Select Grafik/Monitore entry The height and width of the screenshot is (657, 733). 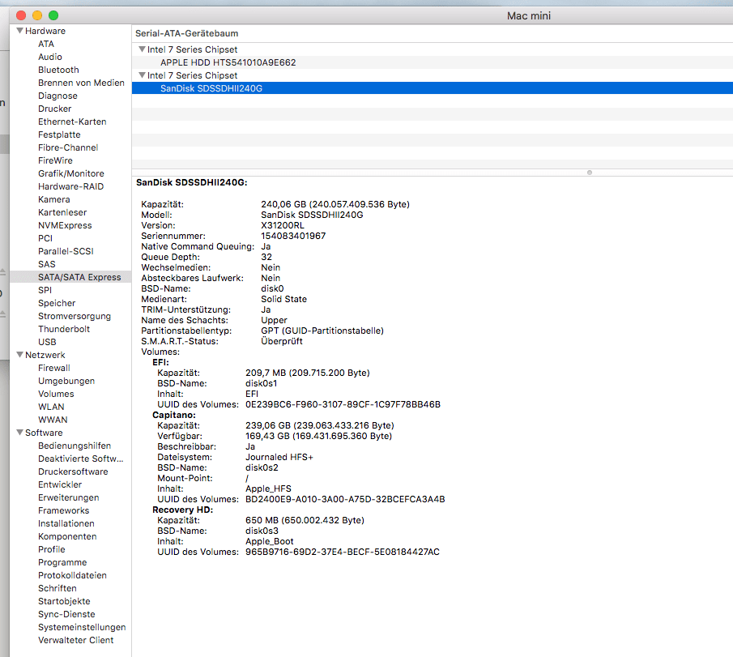71,173
